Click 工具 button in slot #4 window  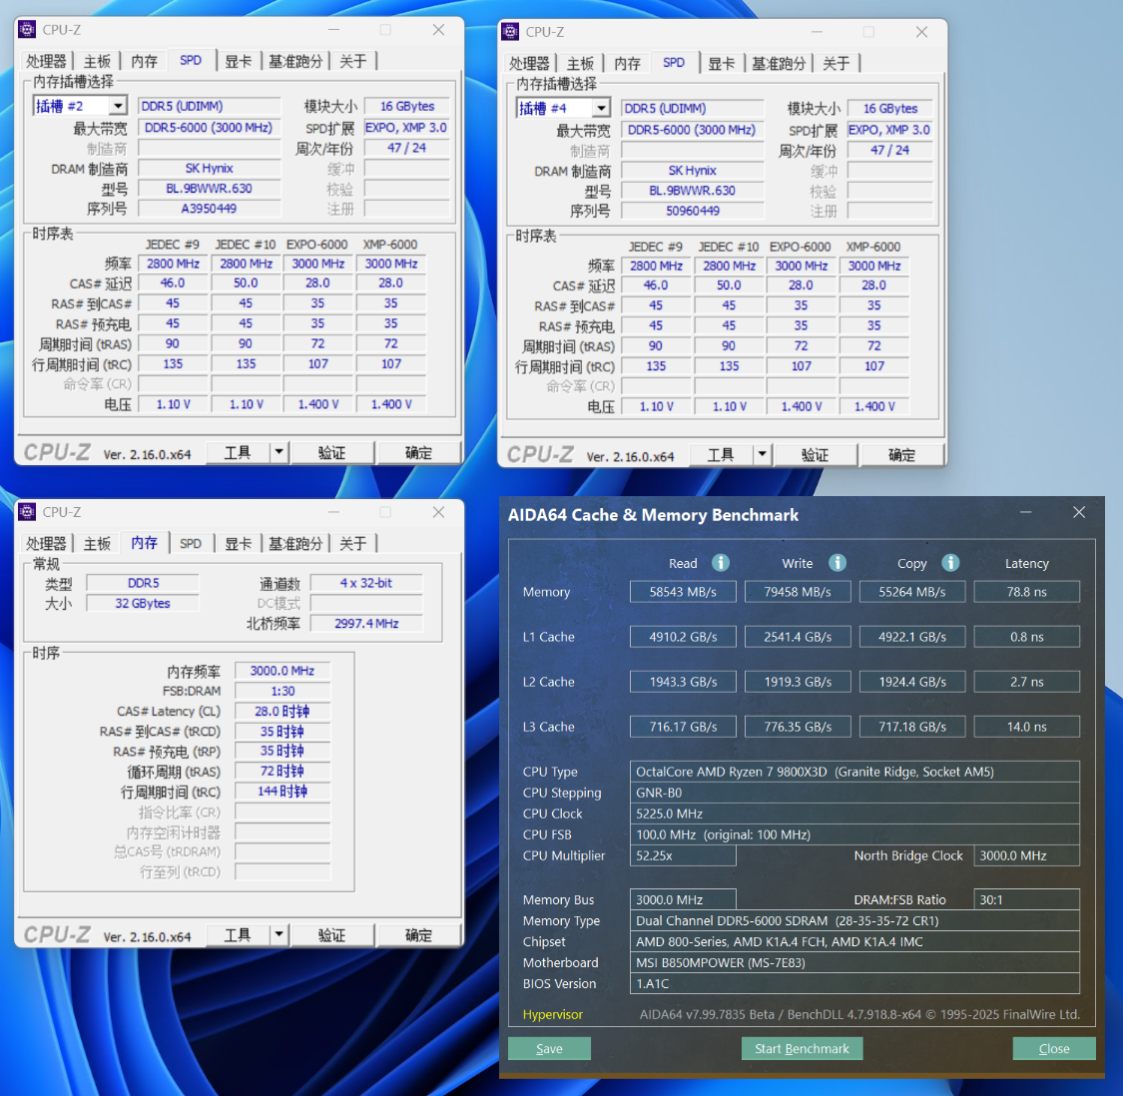[x=721, y=455]
